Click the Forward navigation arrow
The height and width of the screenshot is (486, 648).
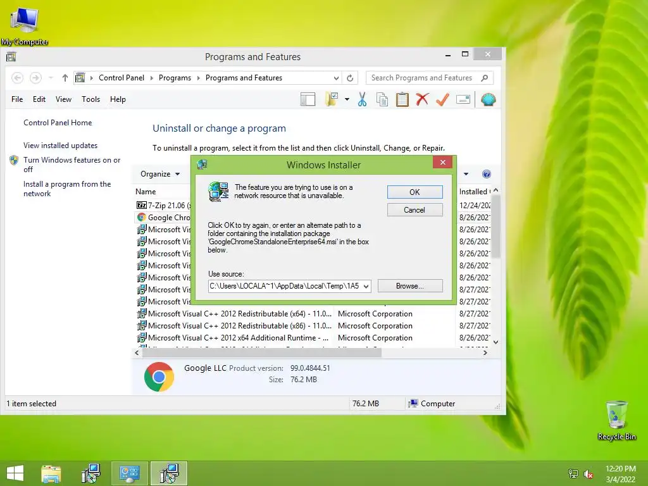click(x=36, y=78)
